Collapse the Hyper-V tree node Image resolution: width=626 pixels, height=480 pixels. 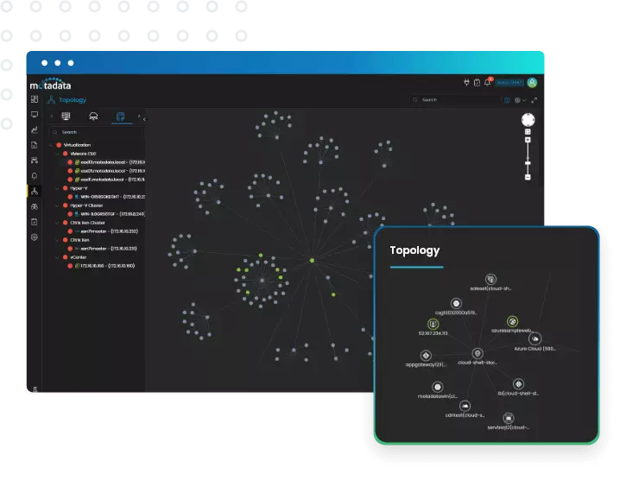(x=58, y=188)
